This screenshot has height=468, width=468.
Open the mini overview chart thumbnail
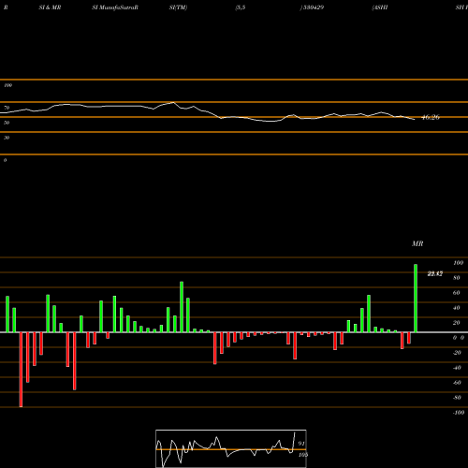(231, 448)
